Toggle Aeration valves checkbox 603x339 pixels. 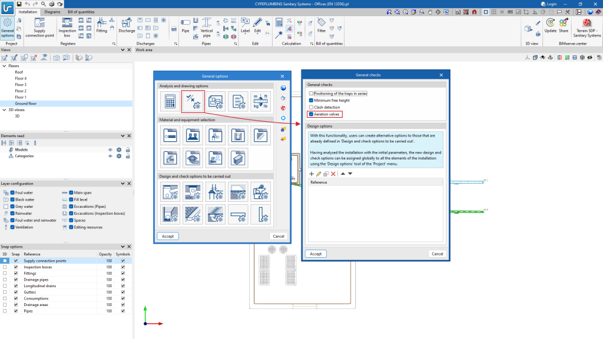coord(311,114)
